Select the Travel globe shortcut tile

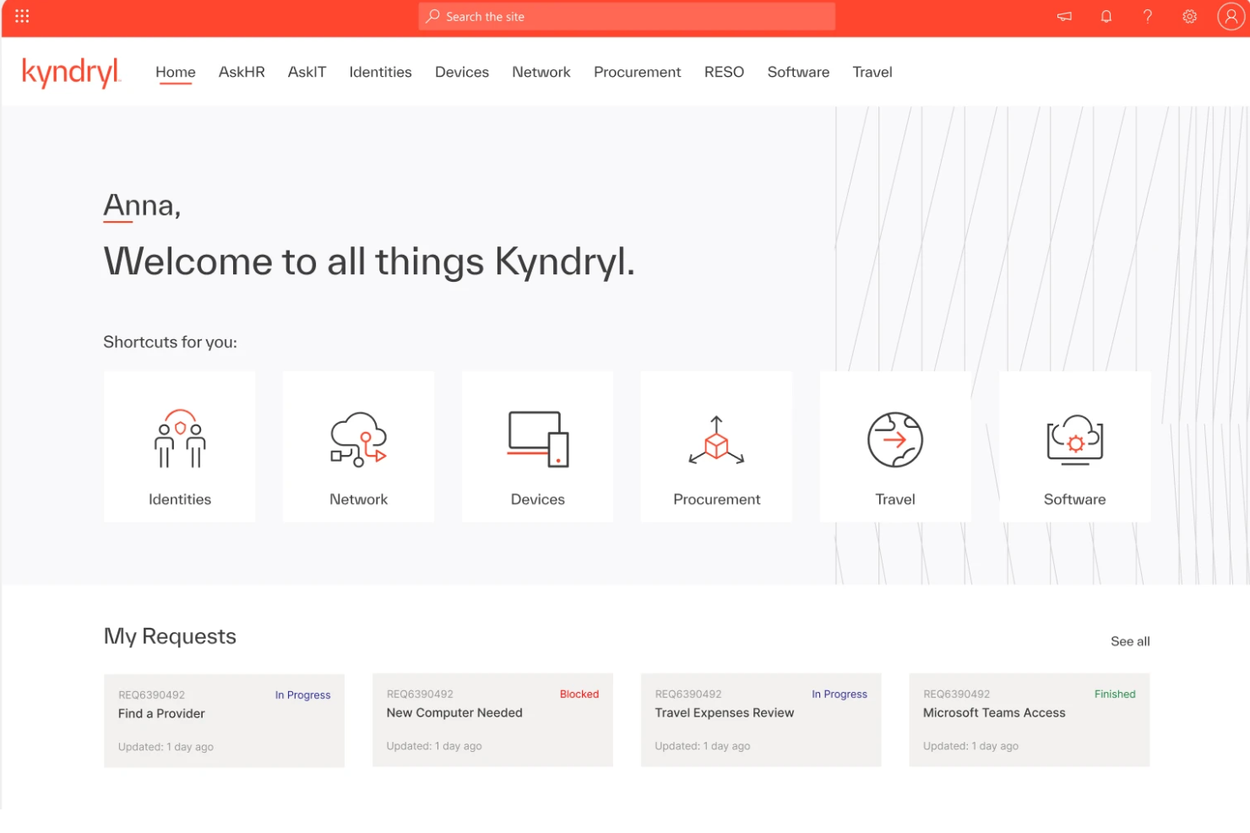(x=895, y=446)
